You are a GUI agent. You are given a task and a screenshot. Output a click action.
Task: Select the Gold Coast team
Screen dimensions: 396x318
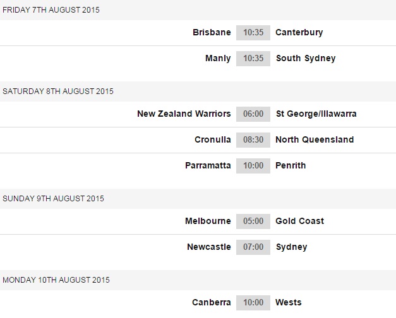[300, 221]
